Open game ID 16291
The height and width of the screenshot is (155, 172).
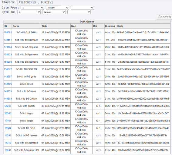click(x=8, y=135)
